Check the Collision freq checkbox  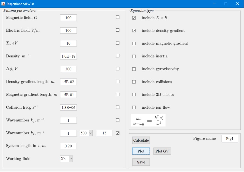coord(118,107)
